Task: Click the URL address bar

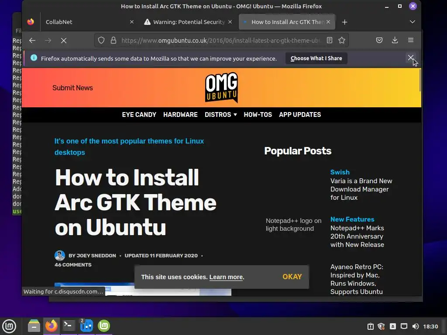Action: [x=221, y=41]
